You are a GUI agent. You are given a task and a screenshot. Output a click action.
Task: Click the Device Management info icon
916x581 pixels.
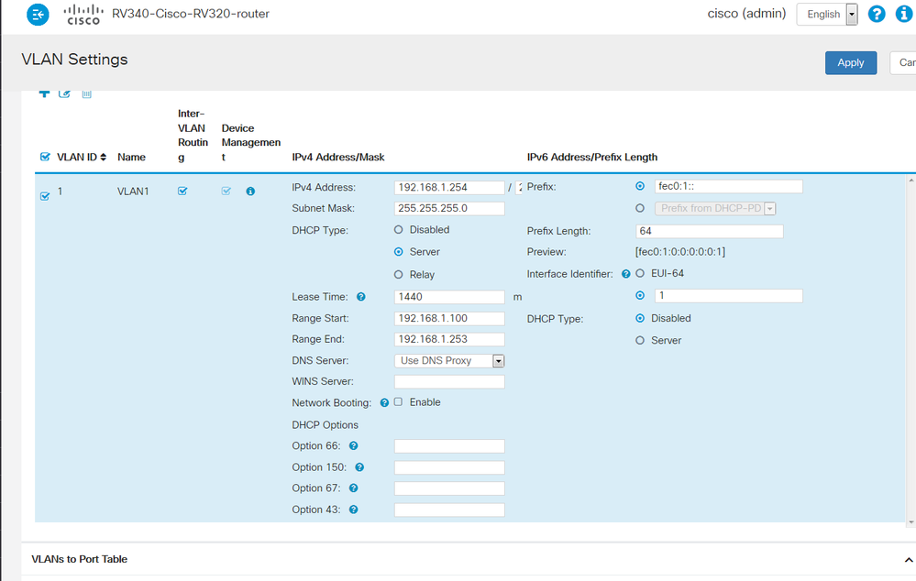[250, 192]
